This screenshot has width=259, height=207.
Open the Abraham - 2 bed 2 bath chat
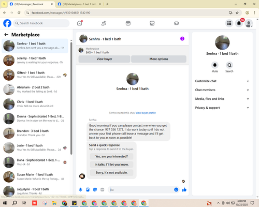tap(35, 90)
